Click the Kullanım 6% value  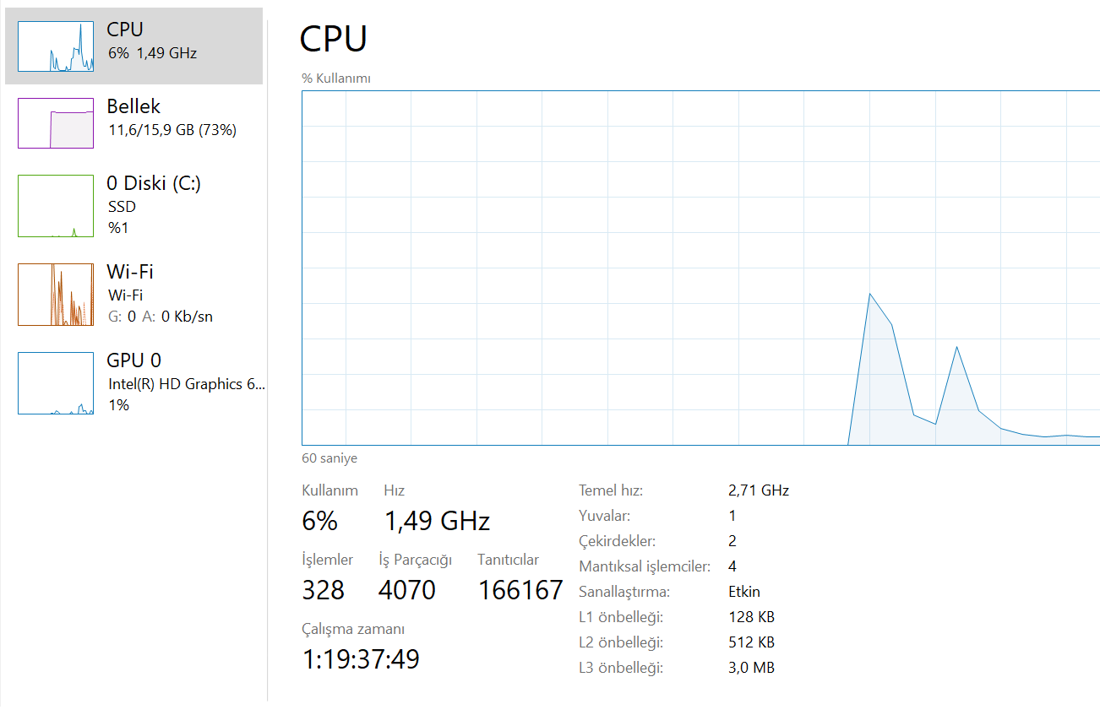pyautogui.click(x=319, y=521)
